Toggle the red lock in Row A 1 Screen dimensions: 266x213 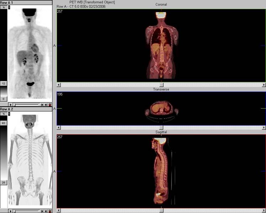coord(50,105)
